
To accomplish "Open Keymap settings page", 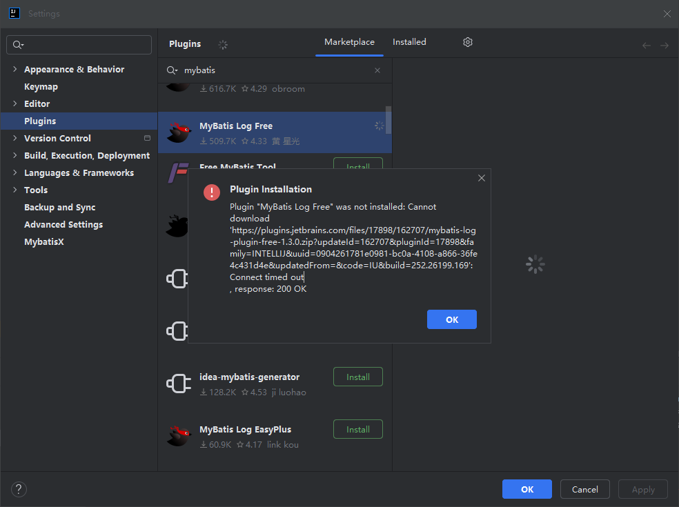I will point(41,87).
